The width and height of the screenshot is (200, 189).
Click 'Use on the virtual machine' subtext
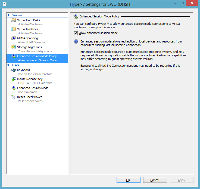[35, 74]
